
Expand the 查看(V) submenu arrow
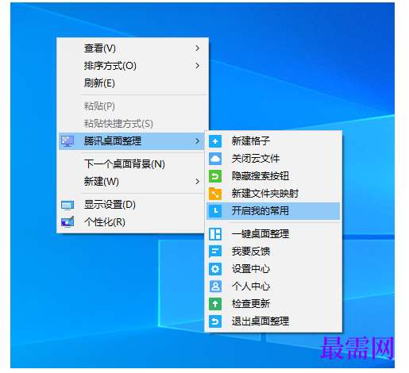197,48
